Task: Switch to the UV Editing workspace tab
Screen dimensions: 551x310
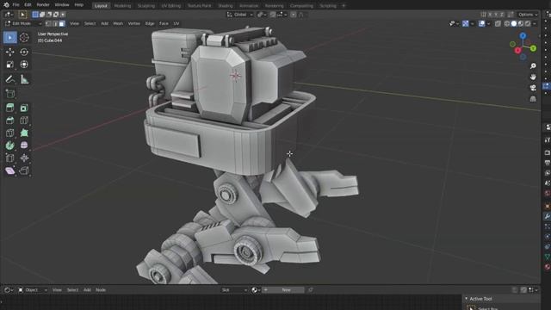Action: pyautogui.click(x=170, y=6)
